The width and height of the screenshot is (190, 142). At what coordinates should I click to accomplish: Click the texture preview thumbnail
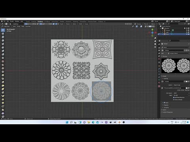pyautogui.click(x=175, y=65)
